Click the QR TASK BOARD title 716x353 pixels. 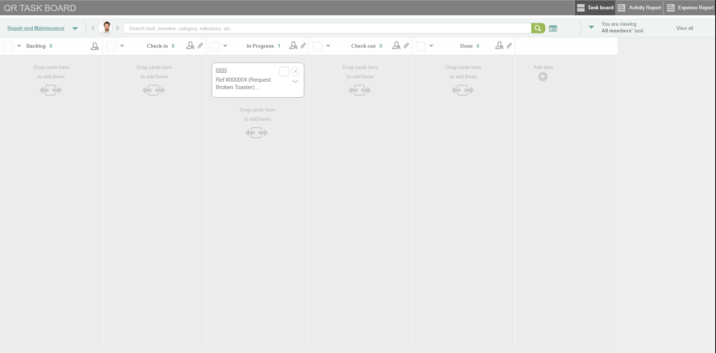(x=40, y=8)
